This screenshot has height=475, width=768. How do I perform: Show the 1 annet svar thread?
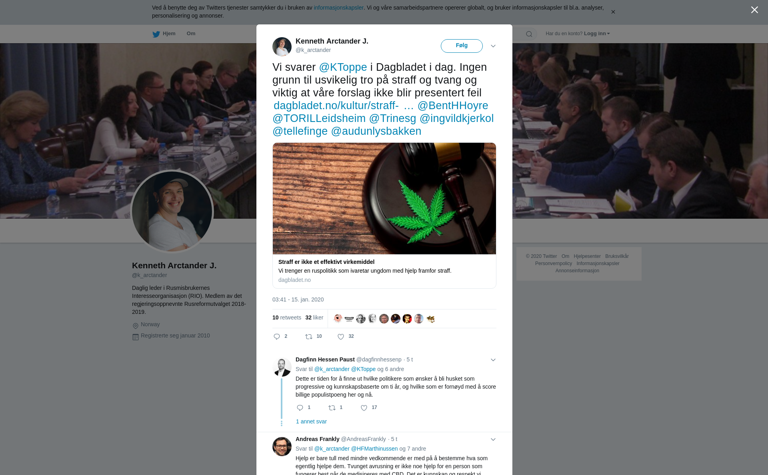[311, 421]
